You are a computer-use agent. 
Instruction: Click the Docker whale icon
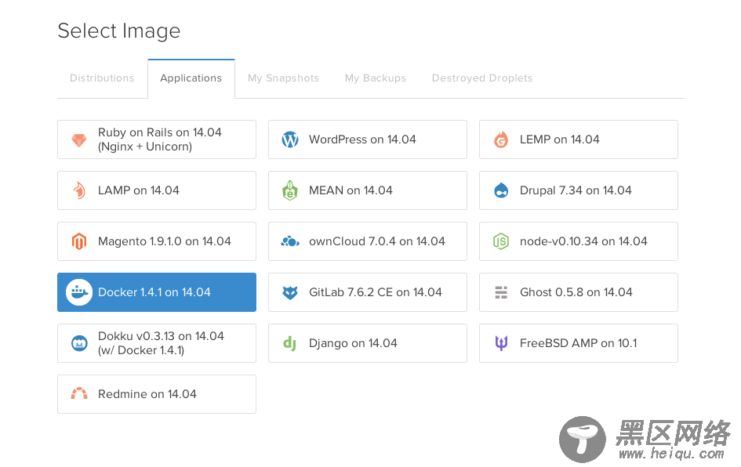[79, 292]
